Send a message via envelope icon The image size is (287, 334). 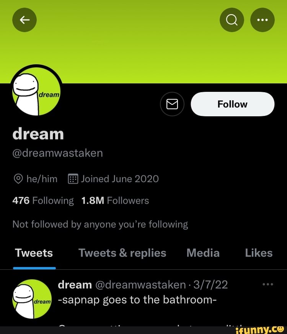172,104
